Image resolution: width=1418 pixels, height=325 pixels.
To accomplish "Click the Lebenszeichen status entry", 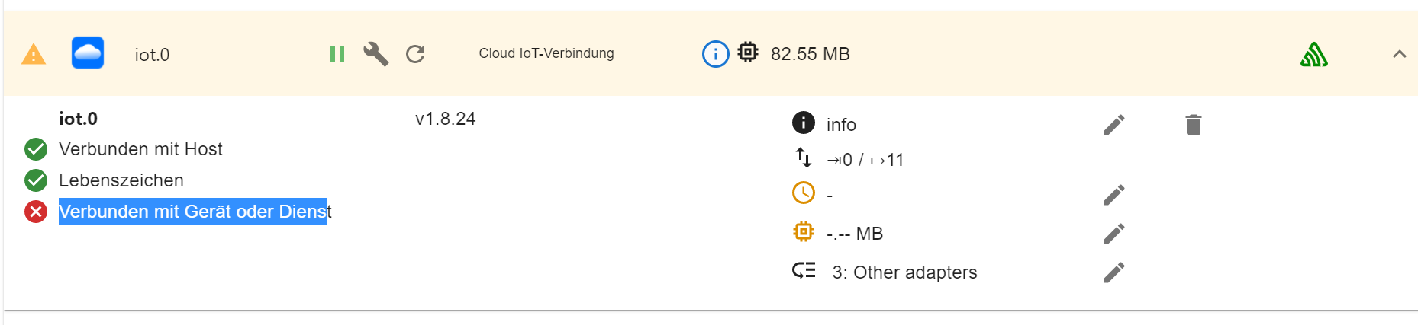I will point(121,180).
